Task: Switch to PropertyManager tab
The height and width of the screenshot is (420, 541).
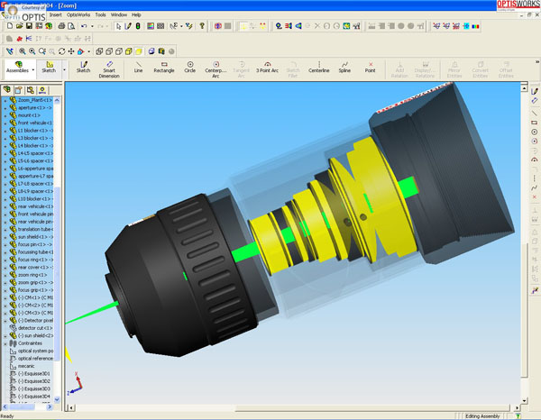Action: (x=18, y=90)
